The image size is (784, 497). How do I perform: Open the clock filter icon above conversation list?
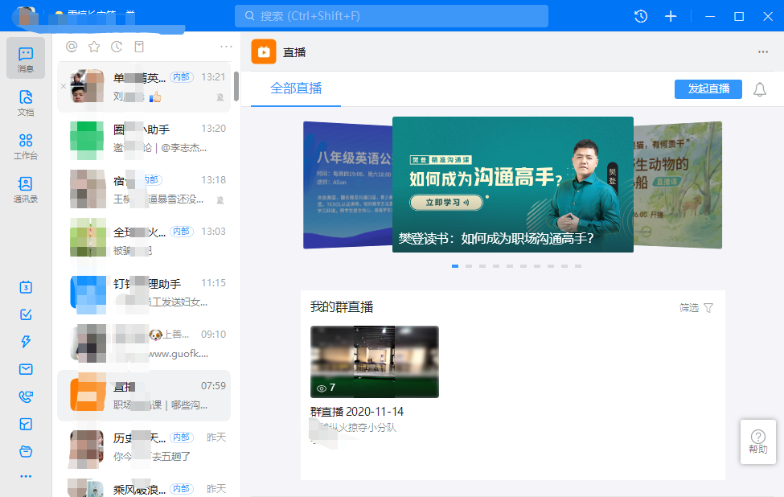click(117, 47)
